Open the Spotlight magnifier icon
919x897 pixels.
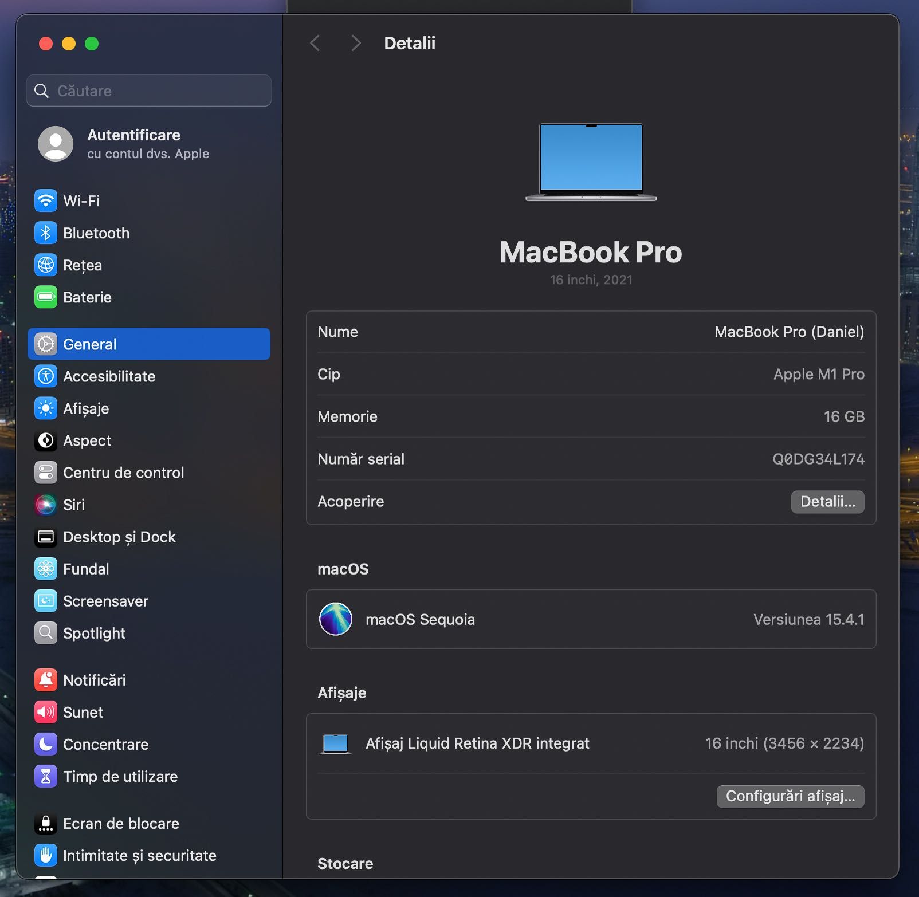click(x=46, y=633)
